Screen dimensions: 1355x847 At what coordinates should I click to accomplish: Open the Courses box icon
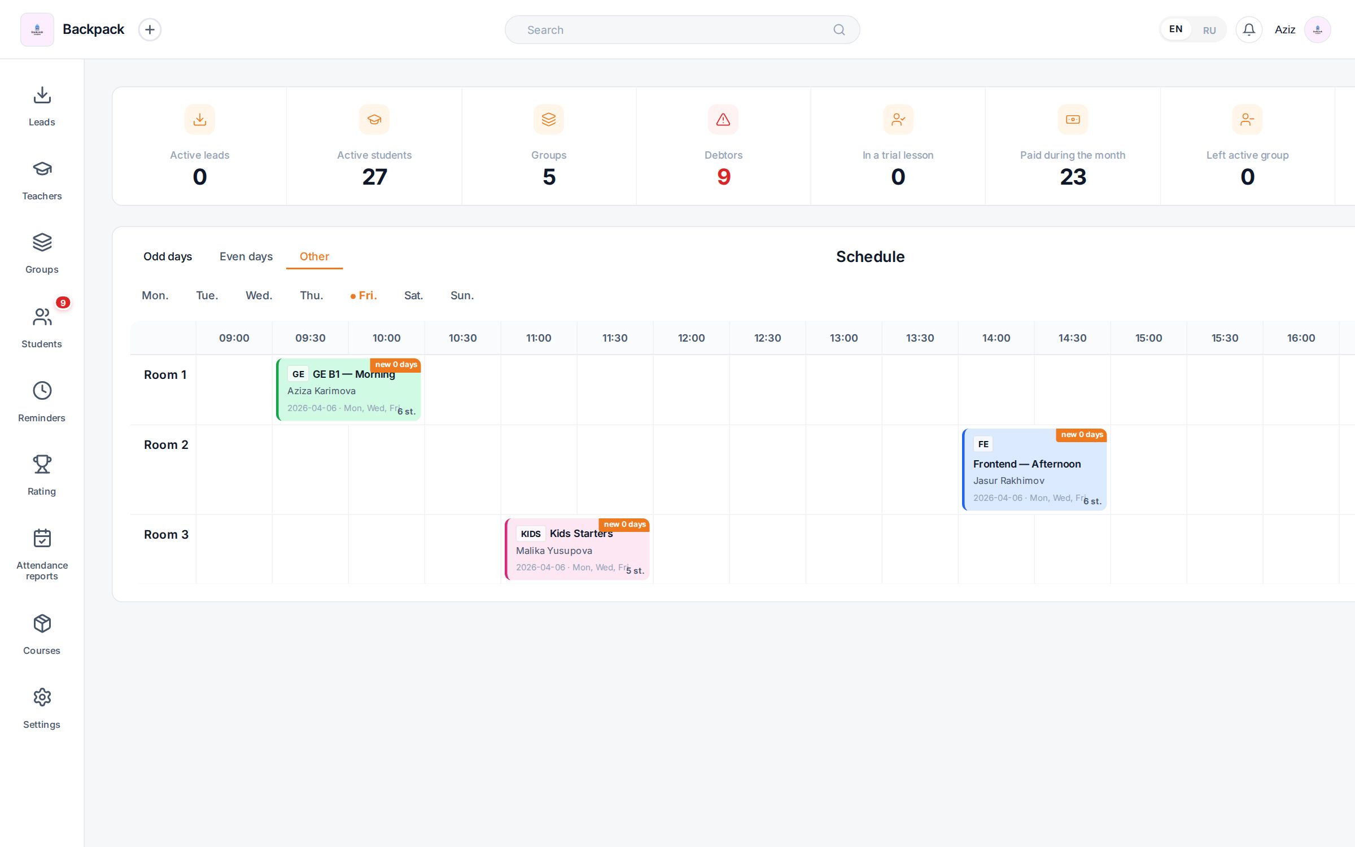click(x=42, y=623)
